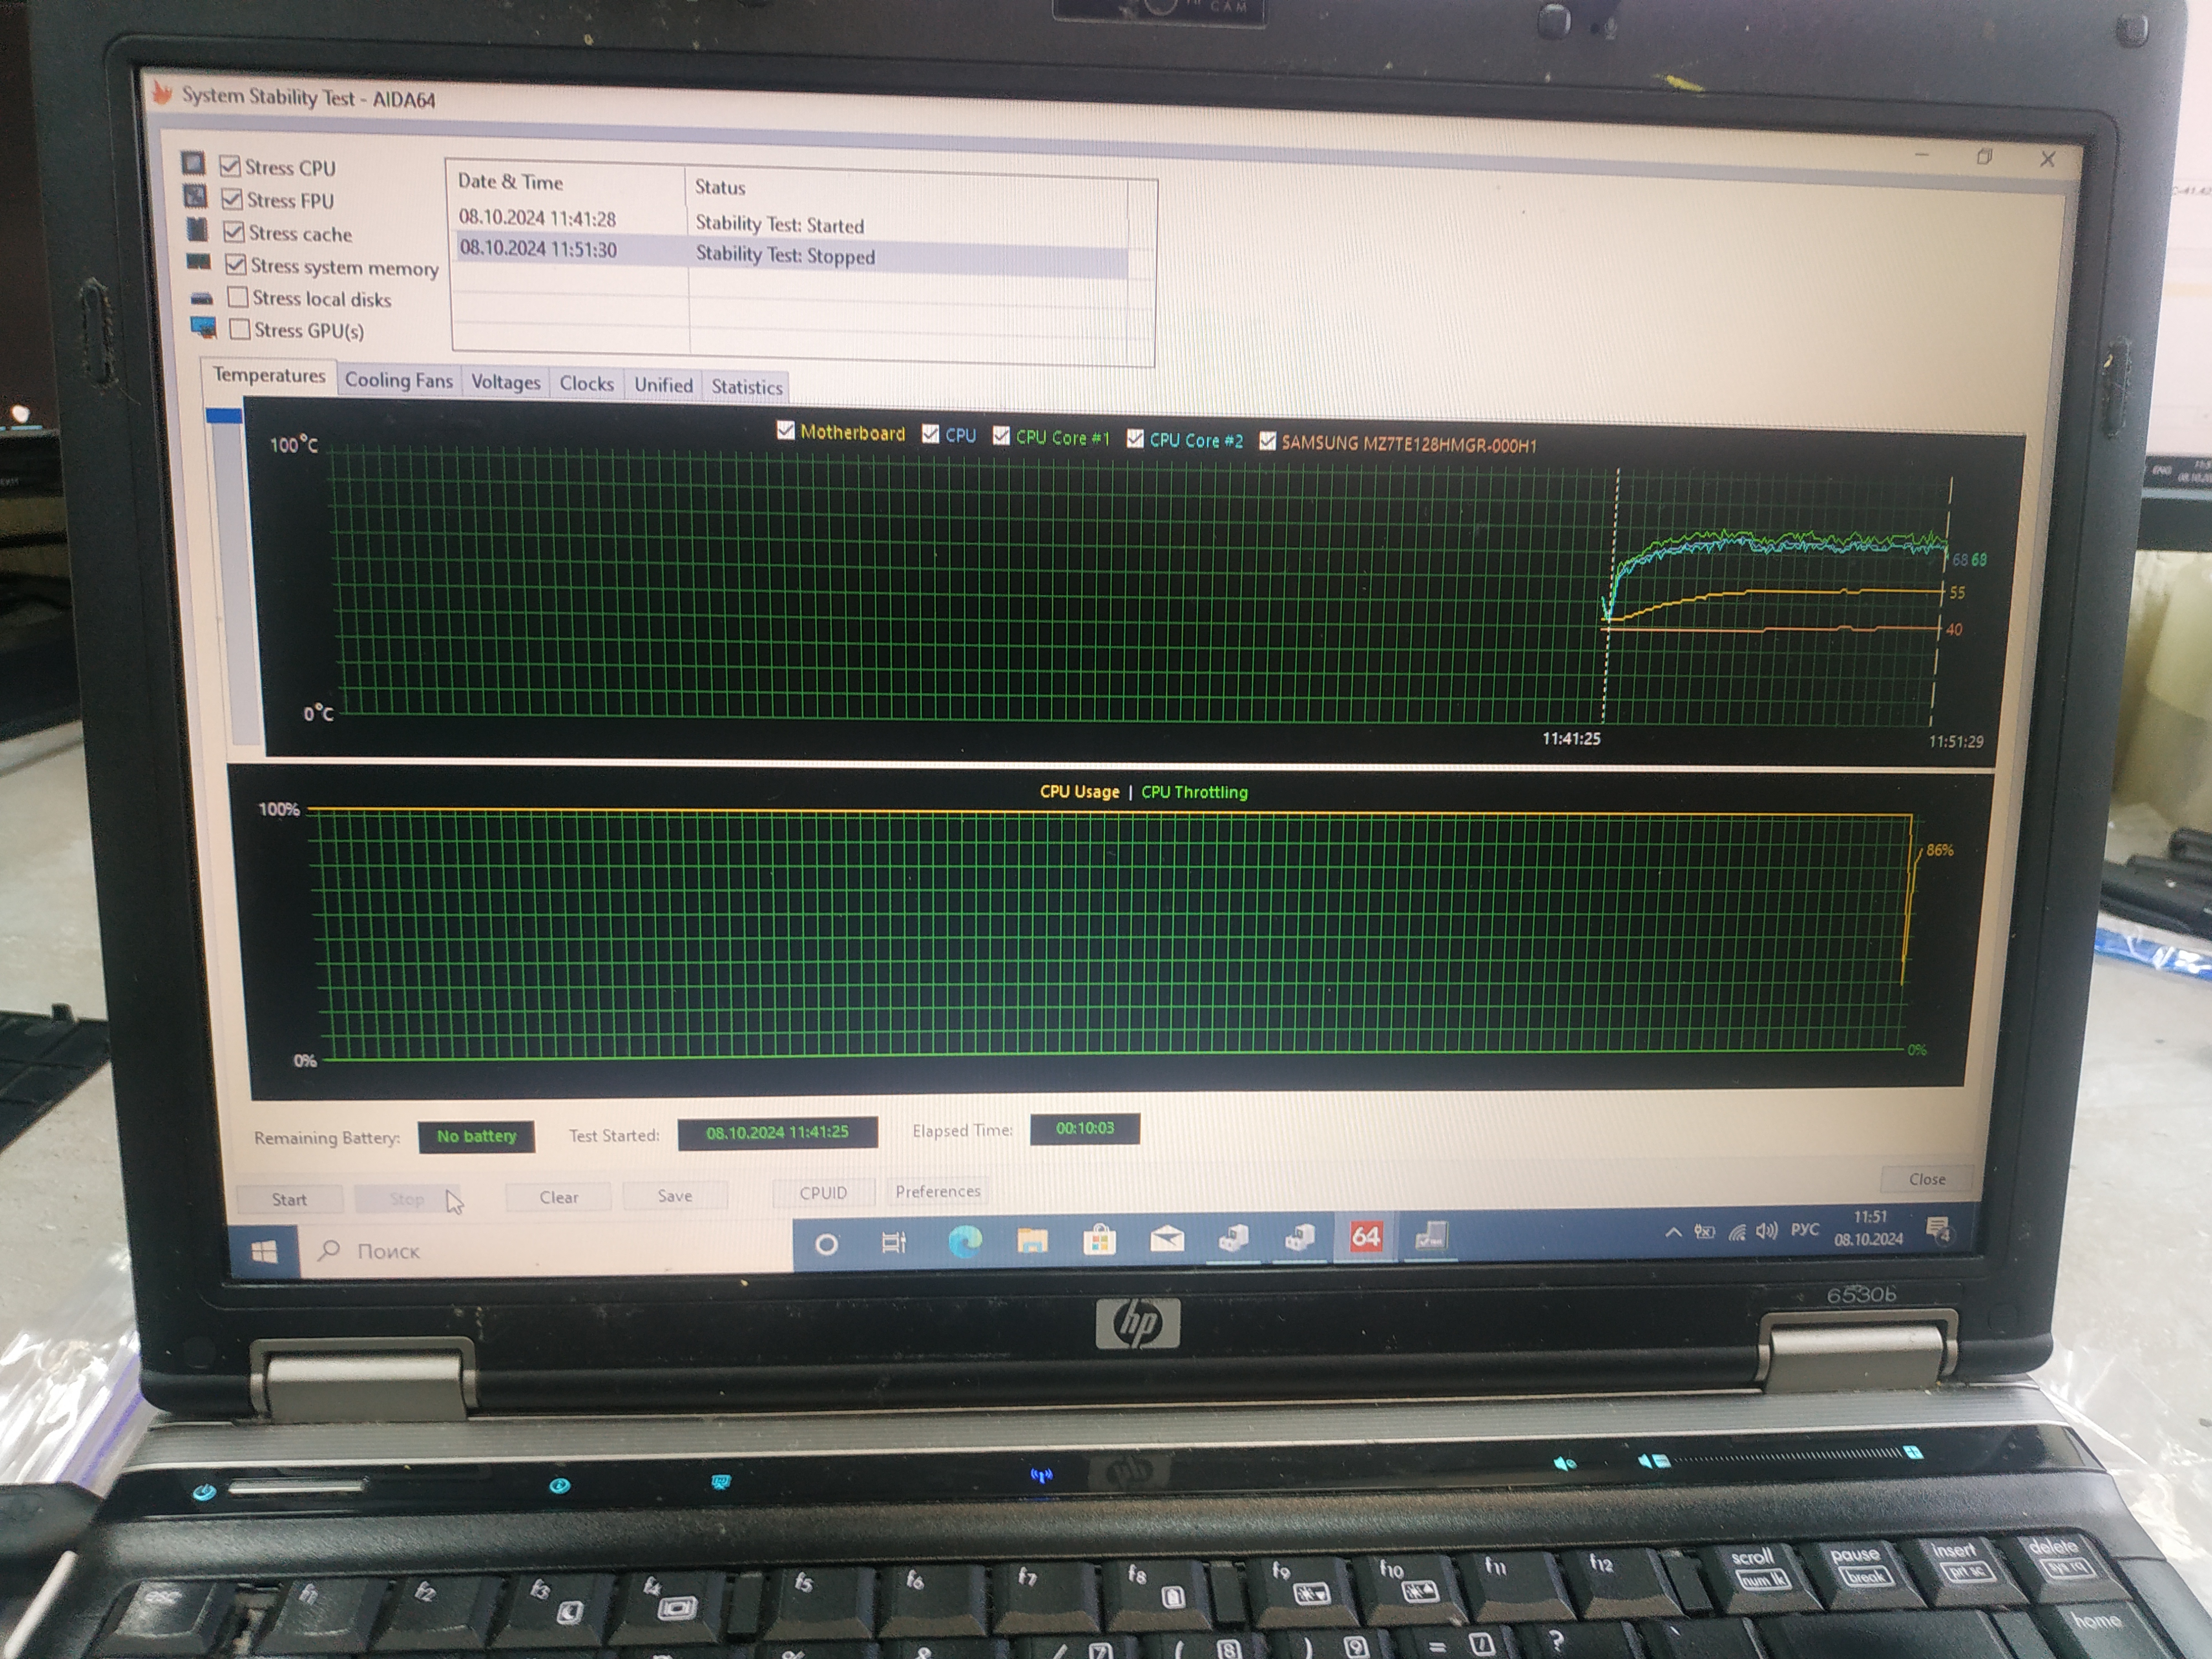
Task: Toggle SAMSUNG MZ7TE128HMGR graph checkbox
Action: tap(1267, 440)
